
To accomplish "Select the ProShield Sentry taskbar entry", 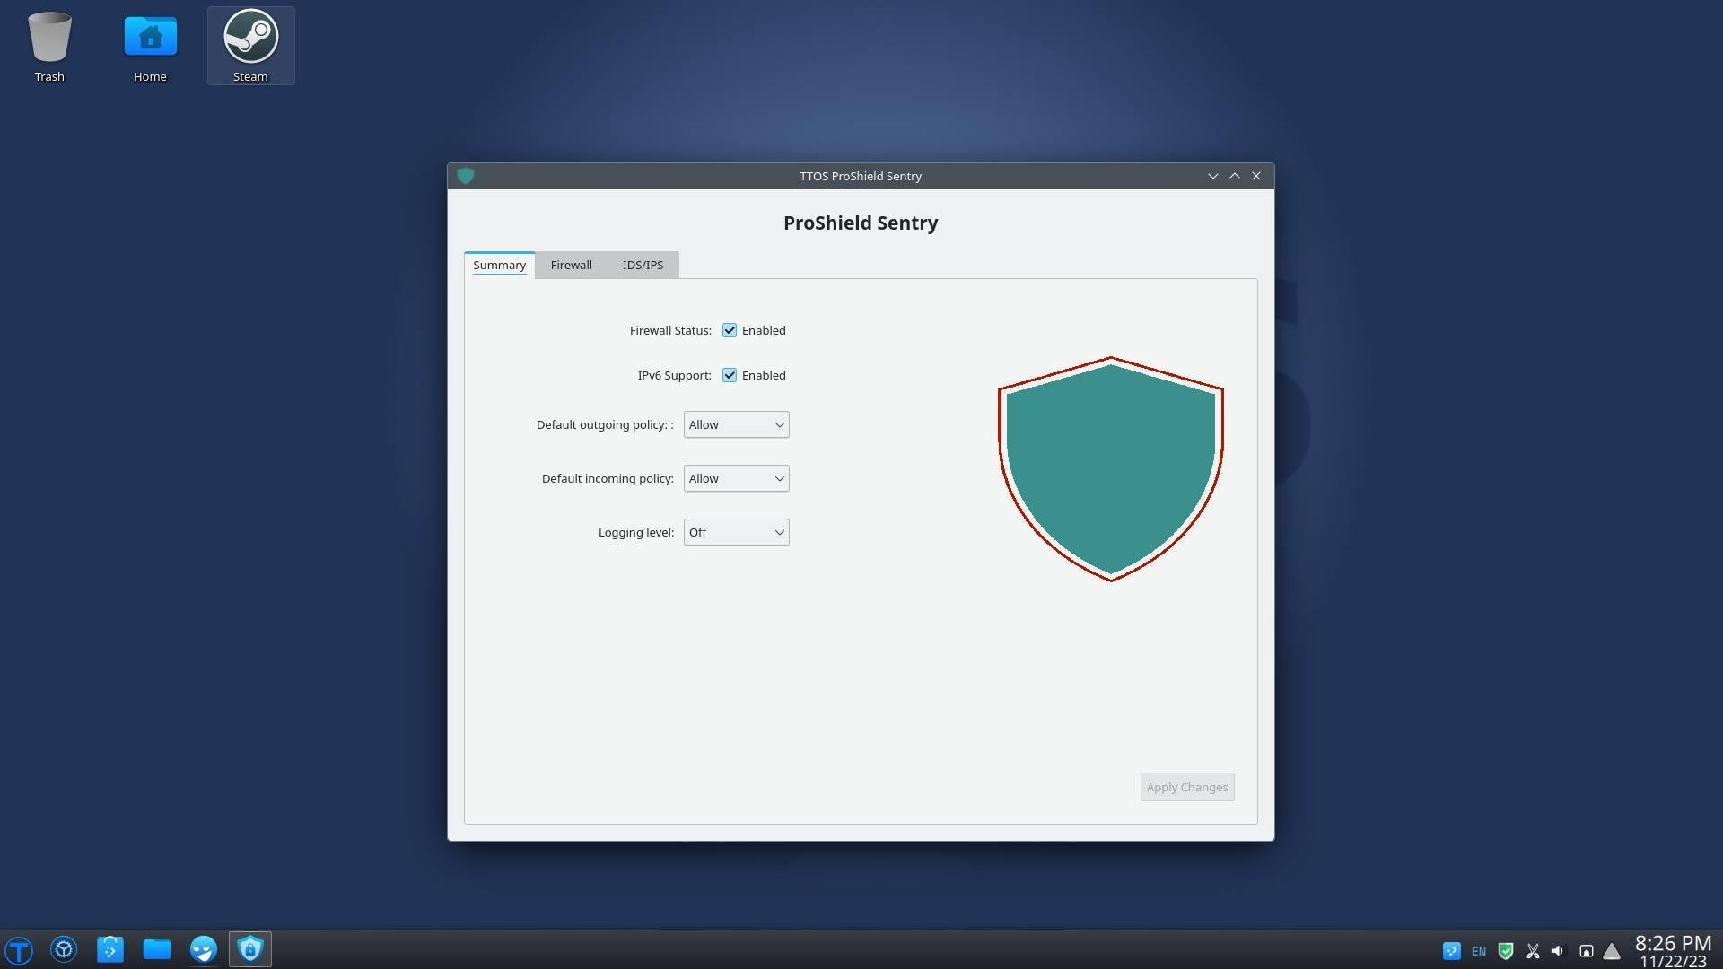I will tap(250, 949).
